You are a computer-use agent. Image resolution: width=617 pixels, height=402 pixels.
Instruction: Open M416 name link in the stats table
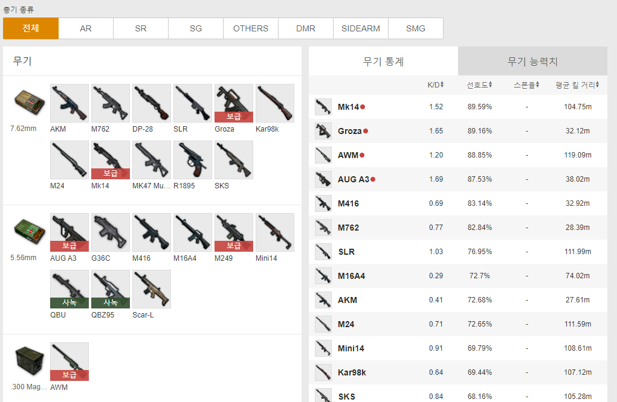pyautogui.click(x=348, y=203)
